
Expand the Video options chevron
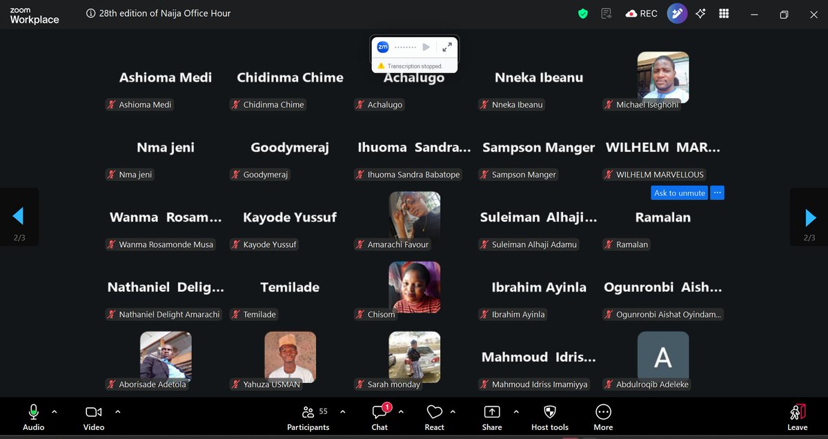[x=117, y=412]
